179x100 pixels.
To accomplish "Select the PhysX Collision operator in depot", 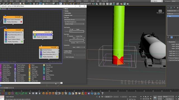I will tap(20, 65).
